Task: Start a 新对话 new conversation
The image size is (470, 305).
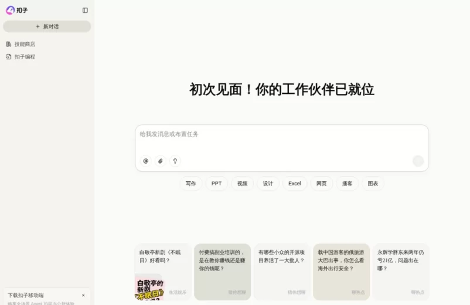Action: point(47,26)
